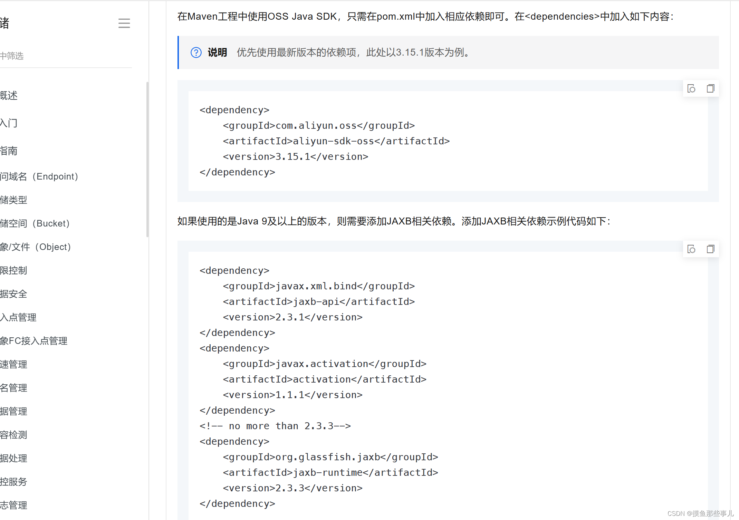Select the 文件 (Object) sidebar item
The height and width of the screenshot is (520, 739).
[36, 247]
